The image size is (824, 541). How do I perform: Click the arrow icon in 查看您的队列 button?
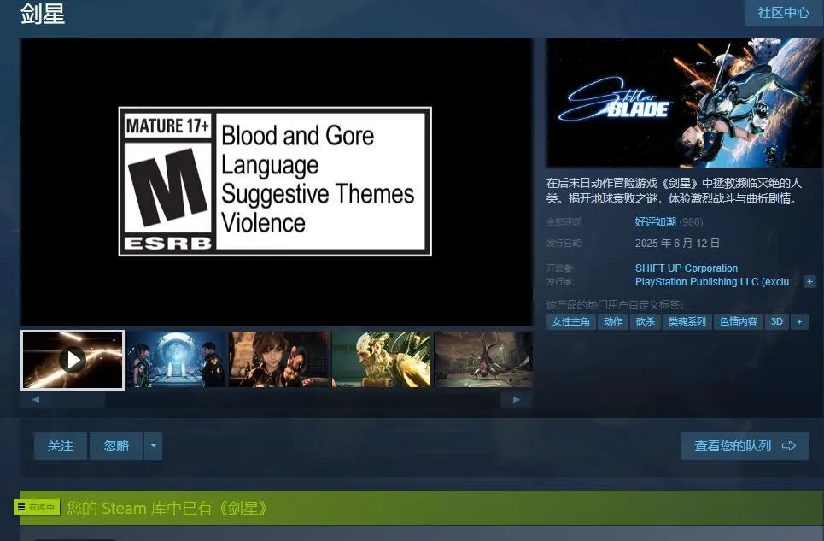[789, 445]
